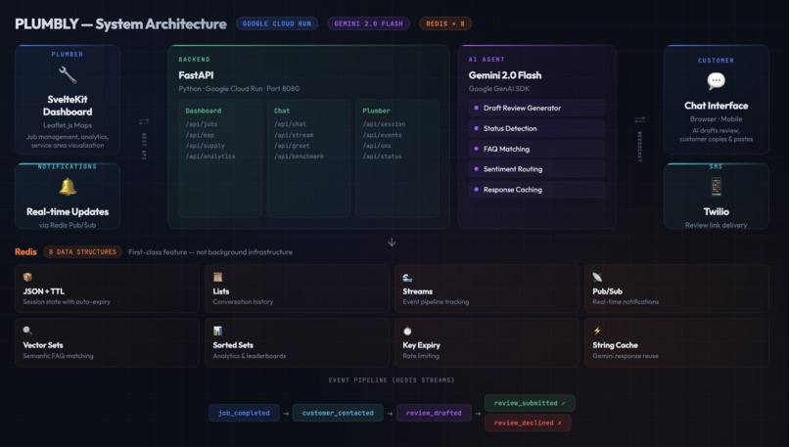Click the chat bubble icon in Customer card
The width and height of the screenshot is (789, 447).
716,80
